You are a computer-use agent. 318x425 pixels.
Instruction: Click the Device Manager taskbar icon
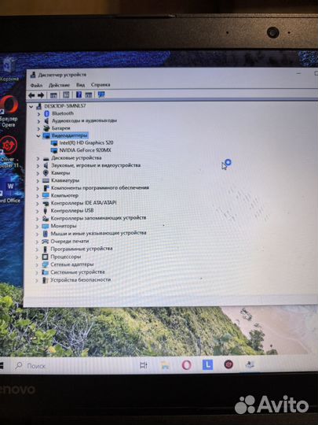click(x=250, y=365)
